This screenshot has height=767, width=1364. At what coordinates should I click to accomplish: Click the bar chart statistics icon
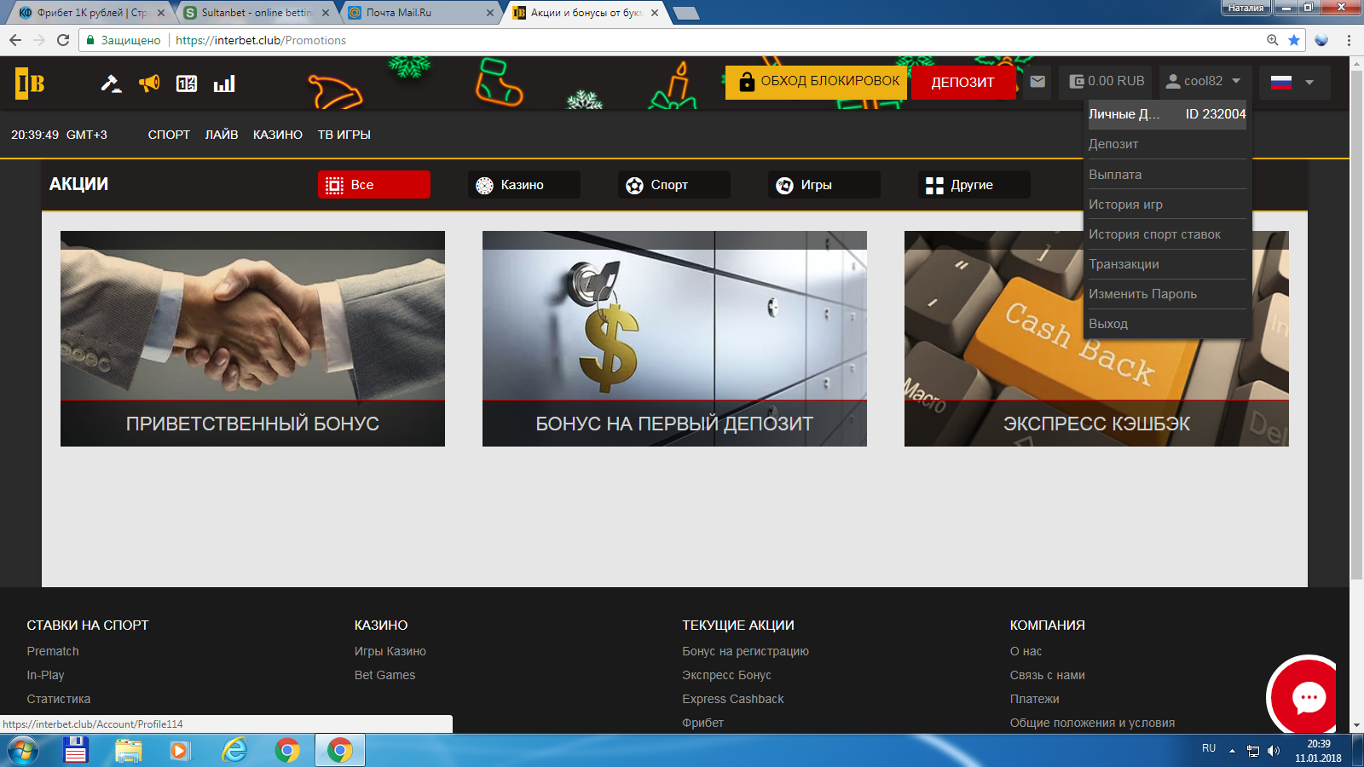point(224,83)
